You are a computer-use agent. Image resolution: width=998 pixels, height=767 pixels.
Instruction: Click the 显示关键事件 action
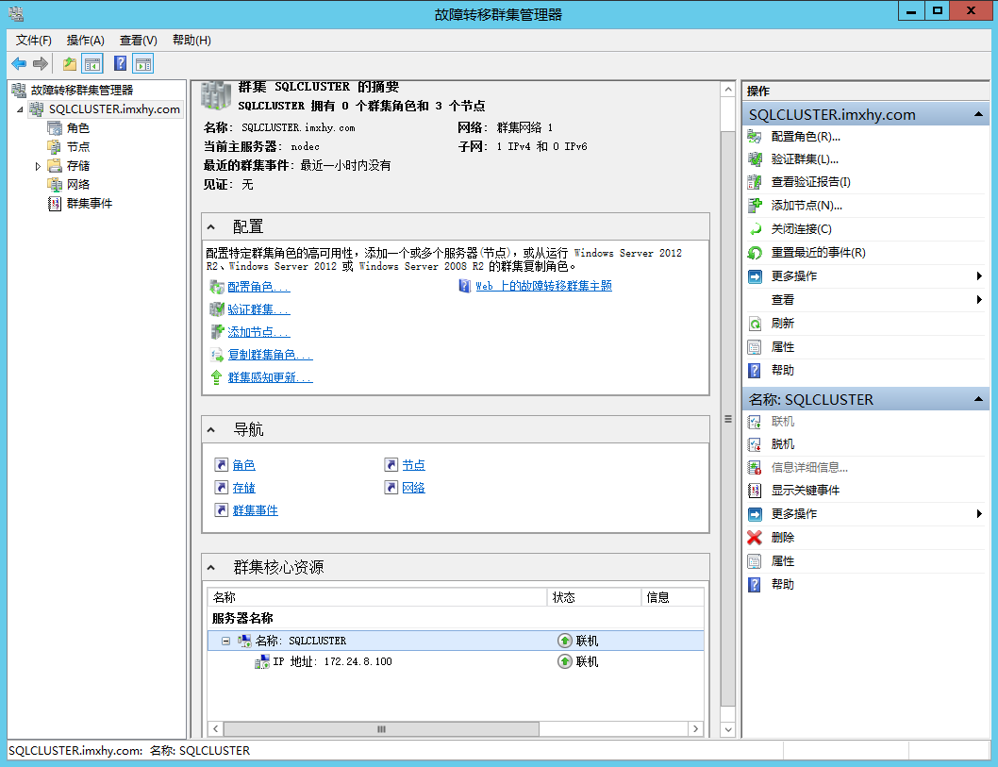(806, 491)
